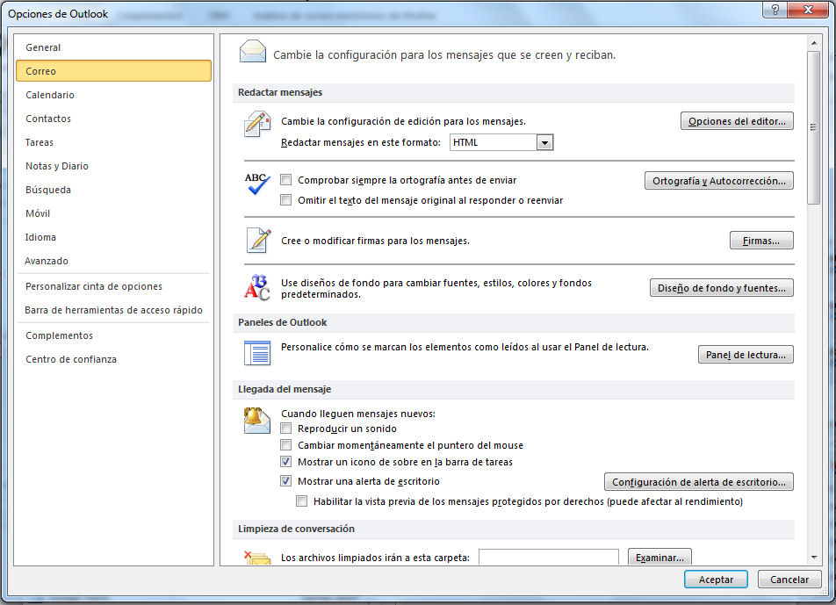The height and width of the screenshot is (605, 836).
Task: Click the cleaned files folder input field
Action: coord(549,558)
